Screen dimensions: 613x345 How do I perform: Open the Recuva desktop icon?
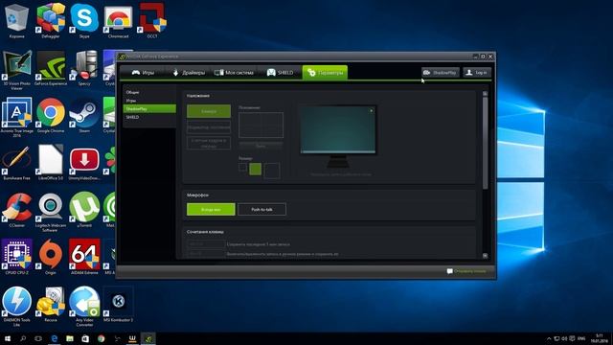(51, 305)
